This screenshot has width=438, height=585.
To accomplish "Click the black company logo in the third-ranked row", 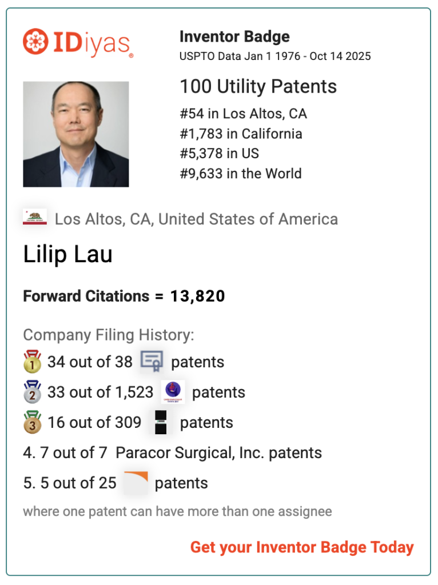I will click(160, 422).
